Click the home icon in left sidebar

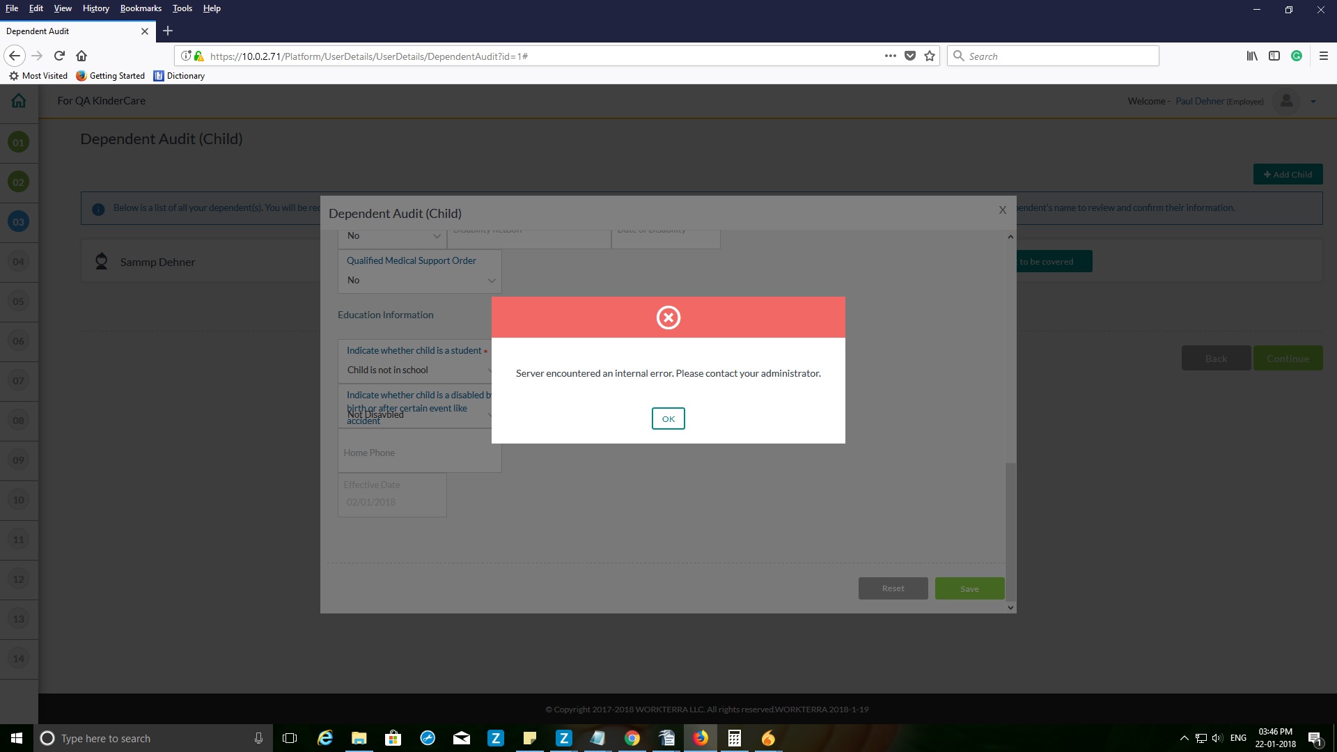[x=19, y=101]
